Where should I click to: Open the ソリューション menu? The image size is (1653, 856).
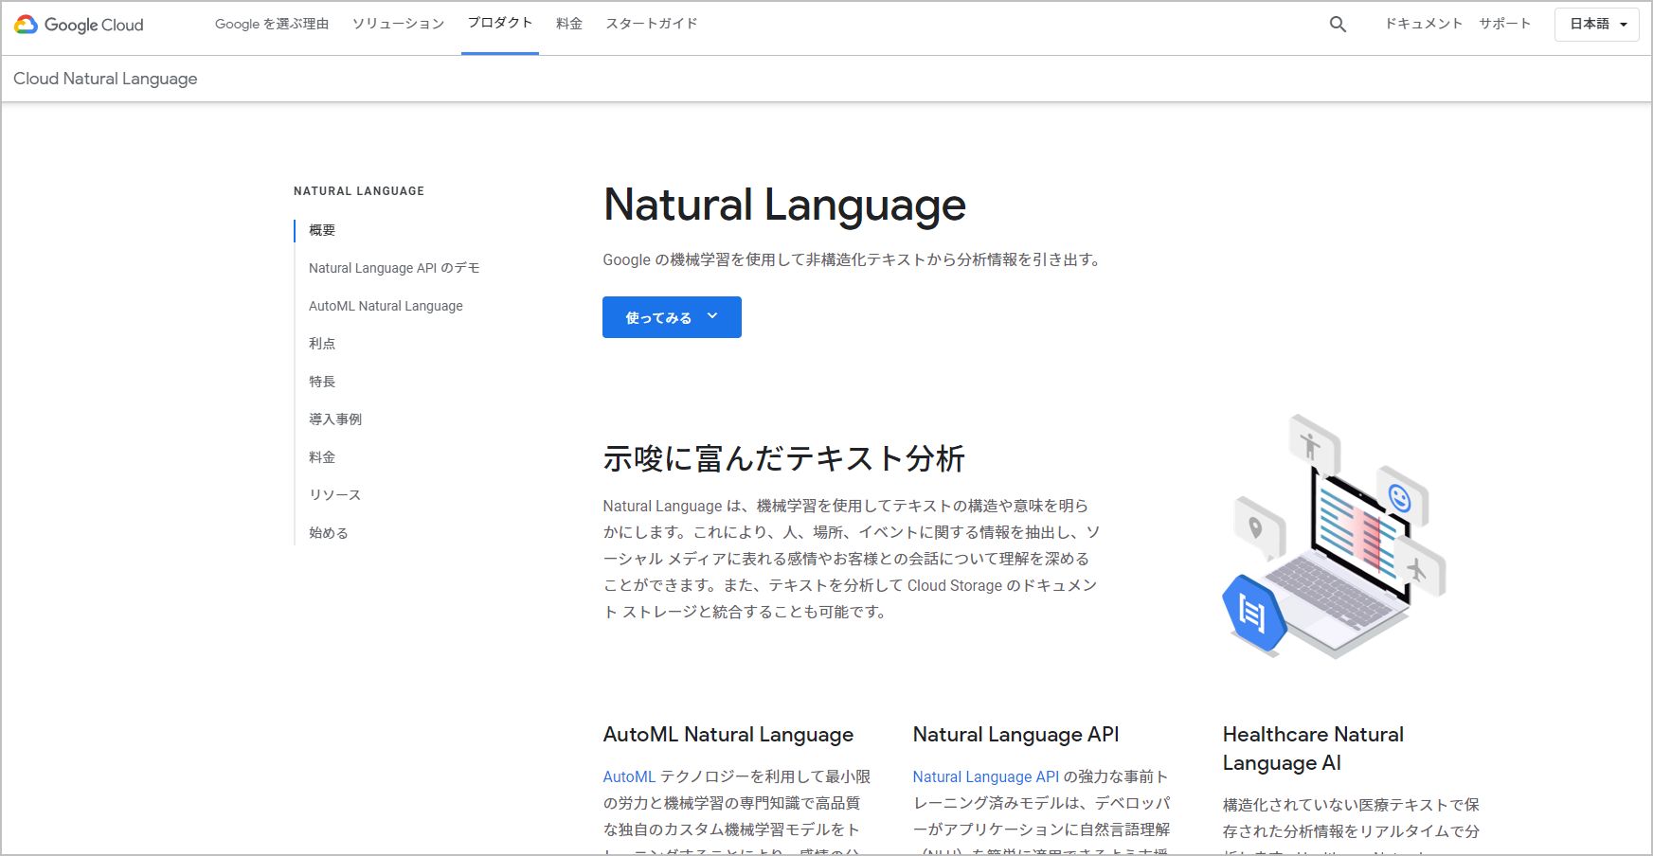click(398, 24)
